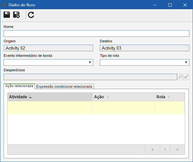Switch to Expressão condicional relacionada tab

click(x=64, y=86)
